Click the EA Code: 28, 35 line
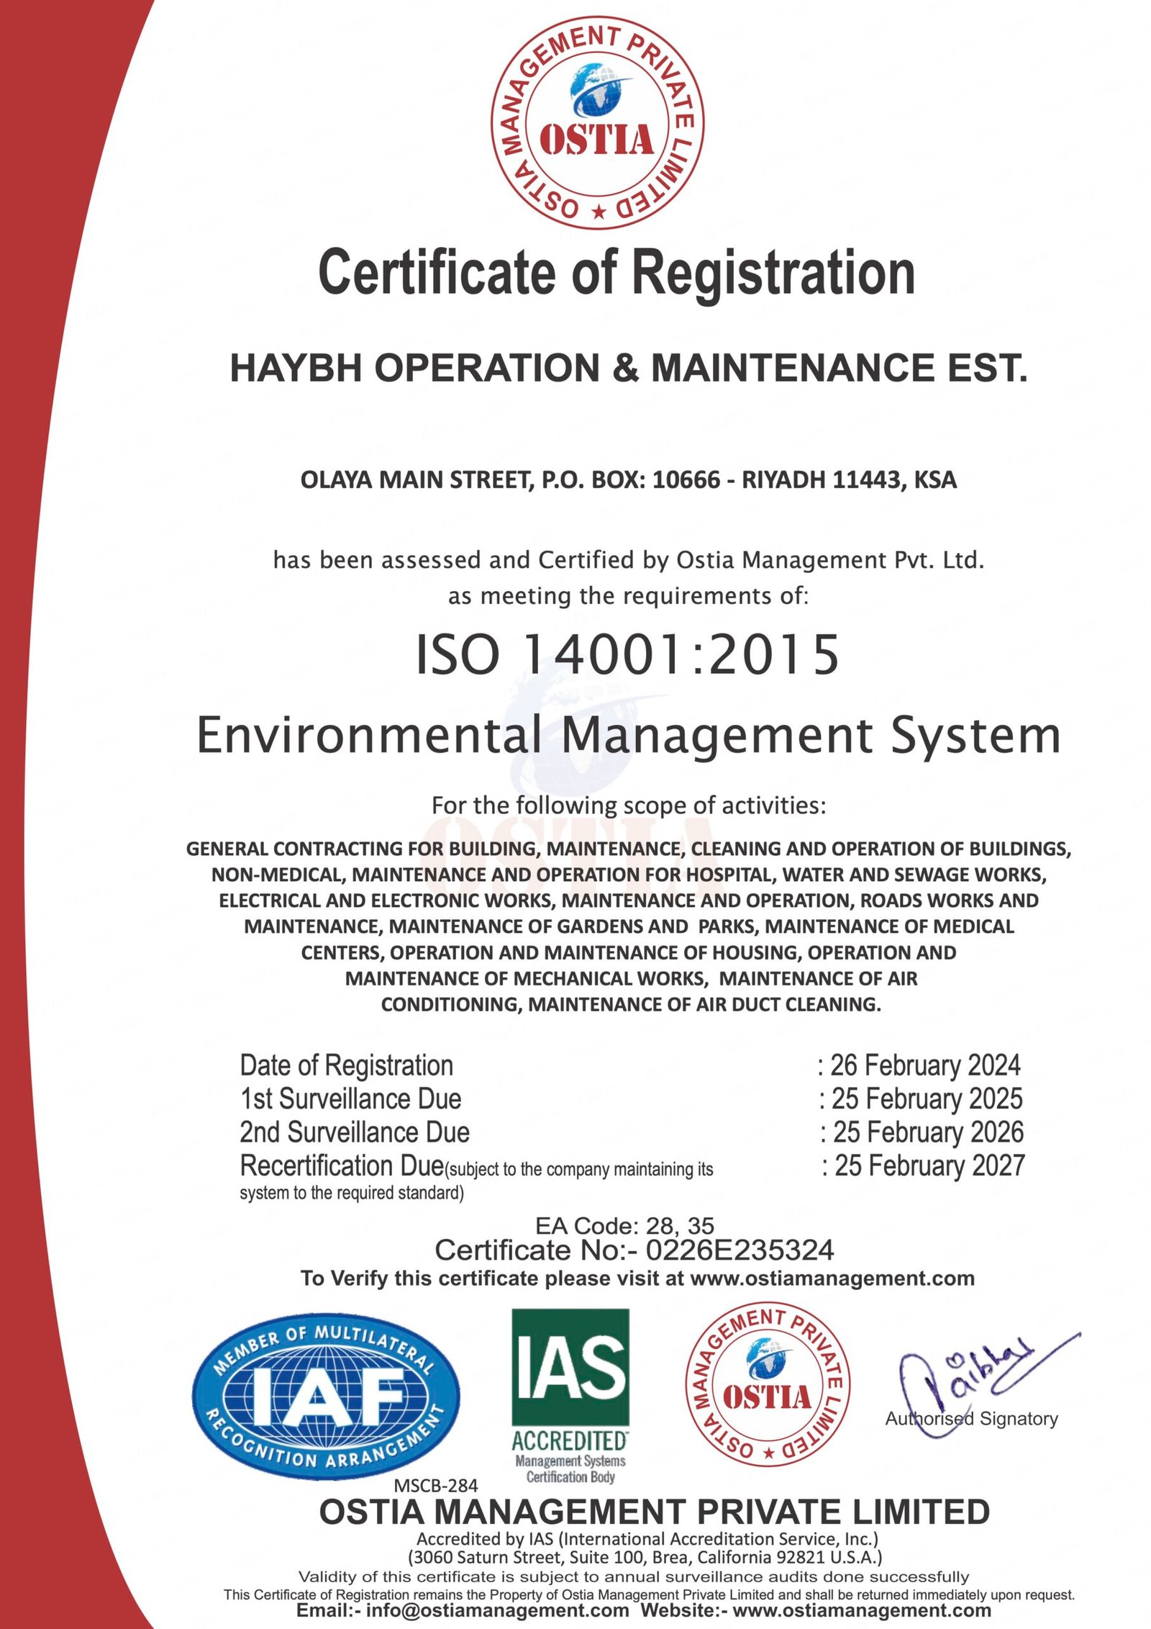This screenshot has height=1629, width=1151. coord(624,1226)
